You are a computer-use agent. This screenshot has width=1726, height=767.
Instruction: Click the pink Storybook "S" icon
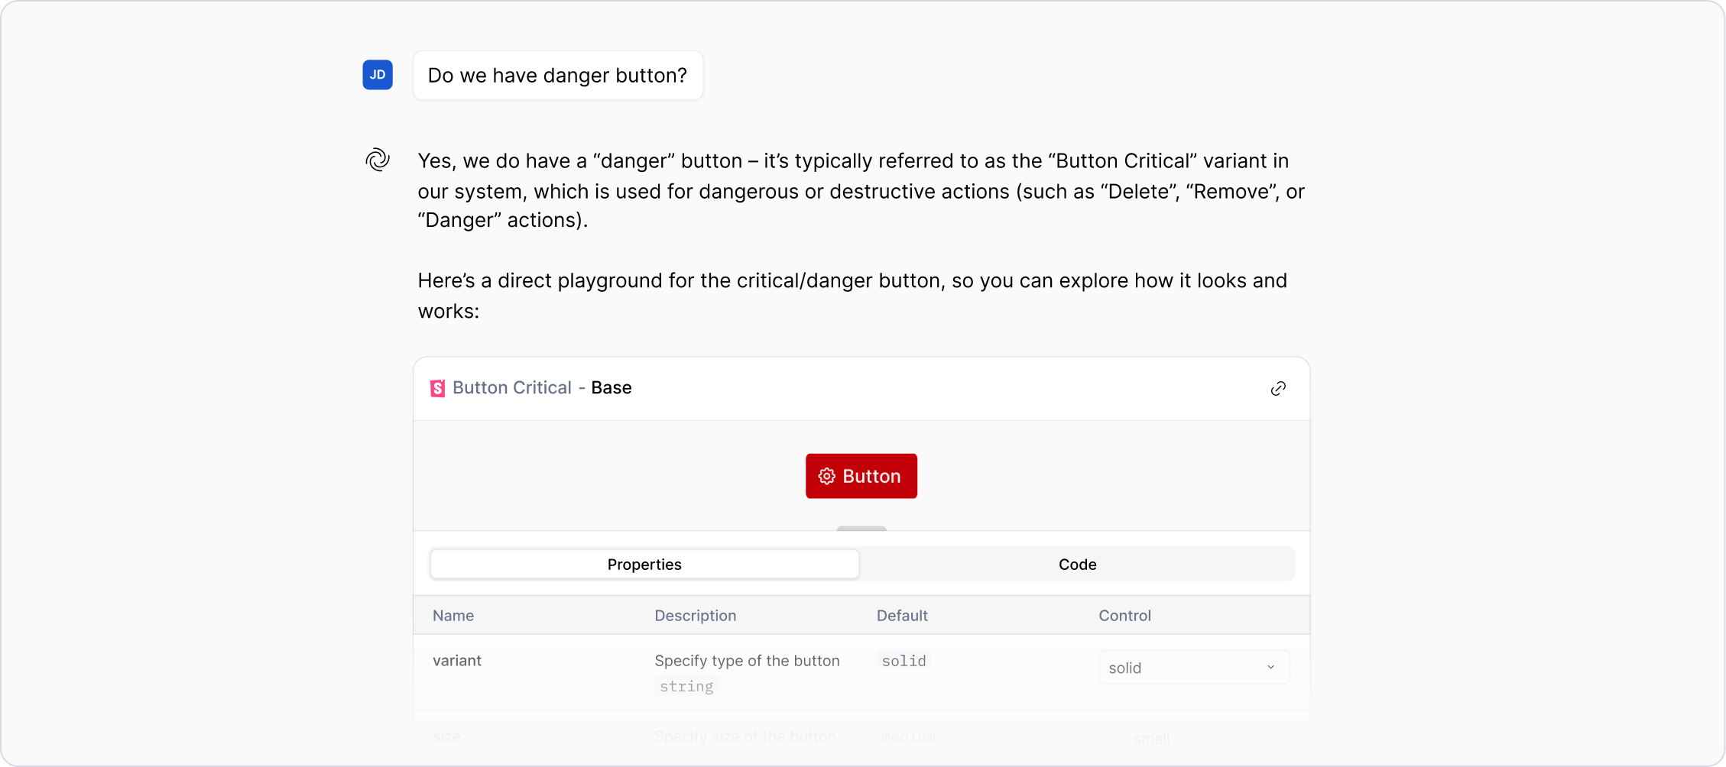(437, 387)
